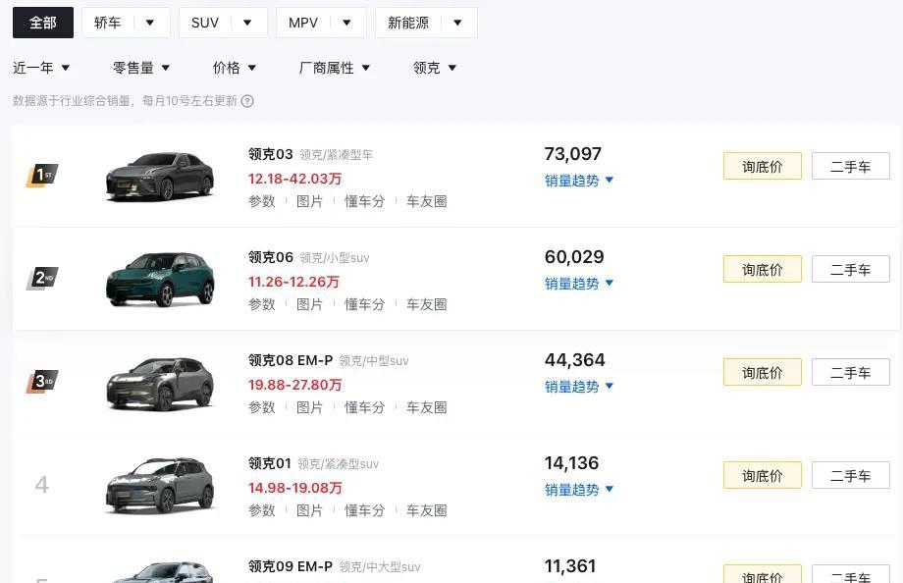This screenshot has height=583, width=903.
Task: Open the 领克03 car thumbnail
Action: point(160,177)
